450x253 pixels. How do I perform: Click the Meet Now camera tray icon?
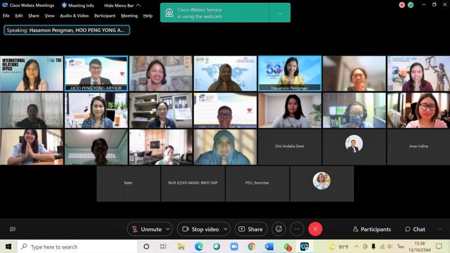pos(365,246)
